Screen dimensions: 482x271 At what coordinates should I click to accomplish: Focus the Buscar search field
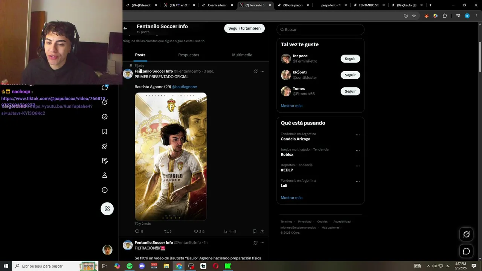(320, 29)
